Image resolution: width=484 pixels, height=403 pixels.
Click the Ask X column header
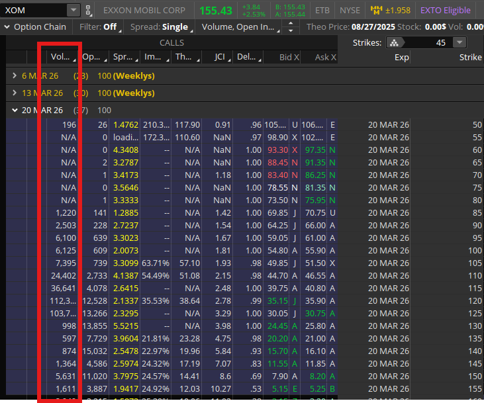click(x=319, y=57)
